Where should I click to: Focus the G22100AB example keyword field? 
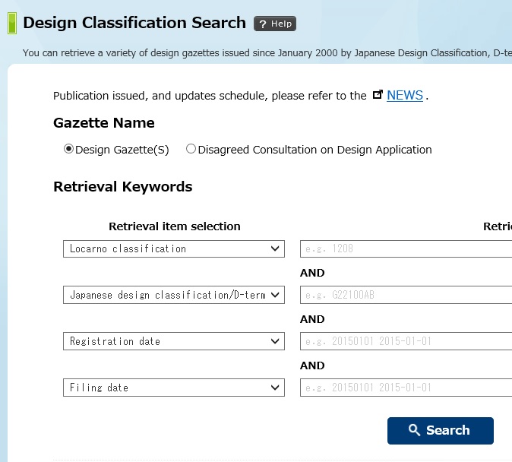(x=406, y=295)
